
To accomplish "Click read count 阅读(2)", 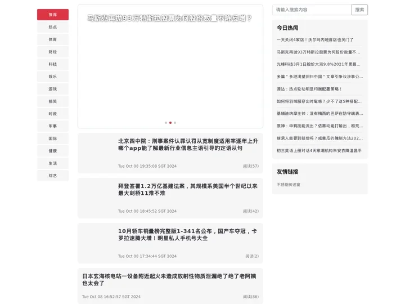I will point(252,256).
